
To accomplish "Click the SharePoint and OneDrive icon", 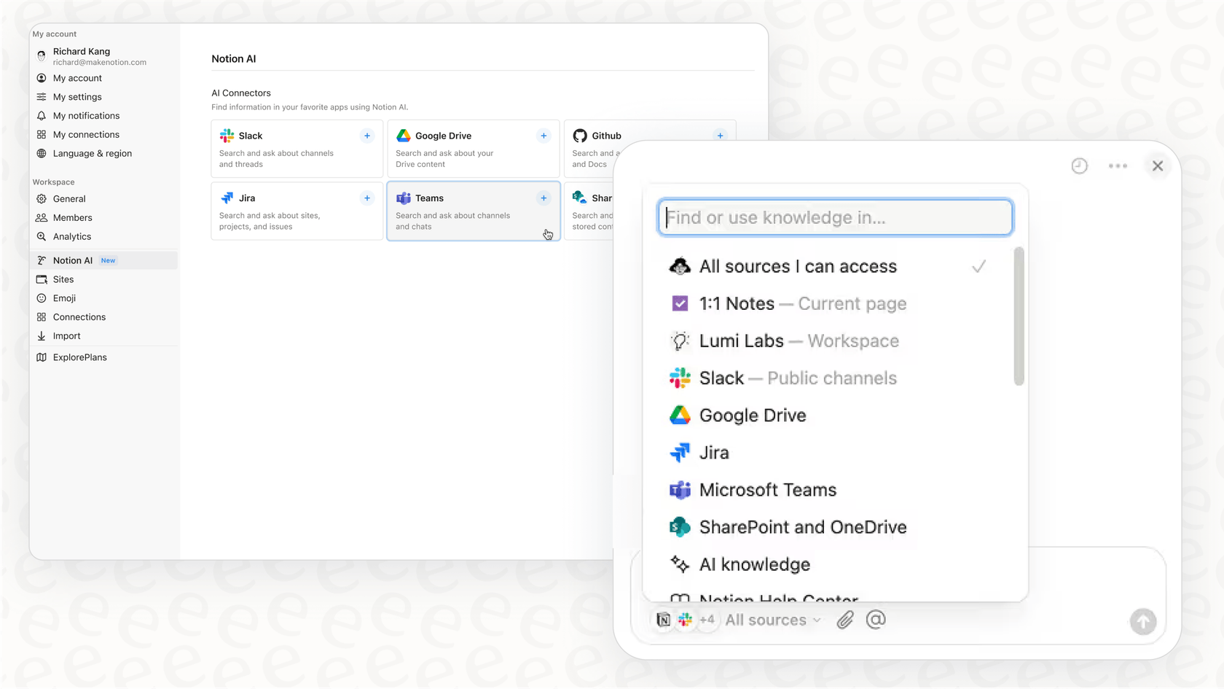I will [679, 526].
